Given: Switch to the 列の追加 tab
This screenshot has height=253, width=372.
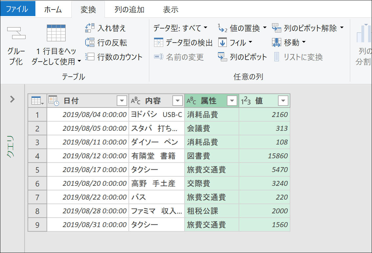Looking at the screenshot, I should pyautogui.click(x=129, y=10).
